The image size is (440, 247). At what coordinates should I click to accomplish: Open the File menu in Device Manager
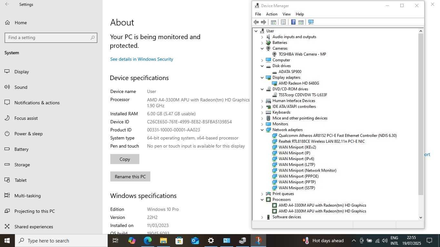(x=258, y=14)
